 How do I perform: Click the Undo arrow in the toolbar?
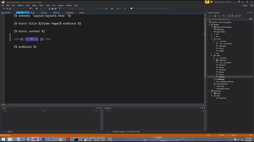[x=60, y=9]
